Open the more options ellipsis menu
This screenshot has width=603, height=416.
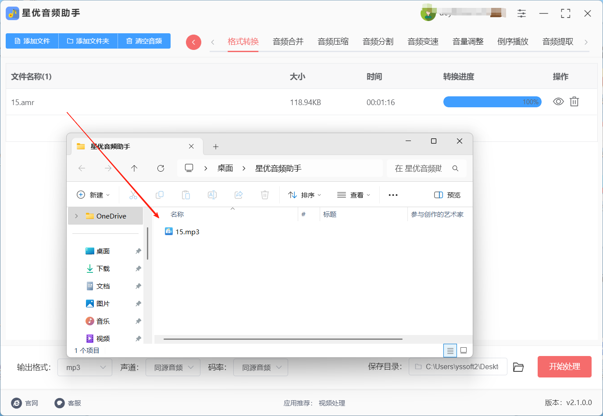pyautogui.click(x=393, y=195)
